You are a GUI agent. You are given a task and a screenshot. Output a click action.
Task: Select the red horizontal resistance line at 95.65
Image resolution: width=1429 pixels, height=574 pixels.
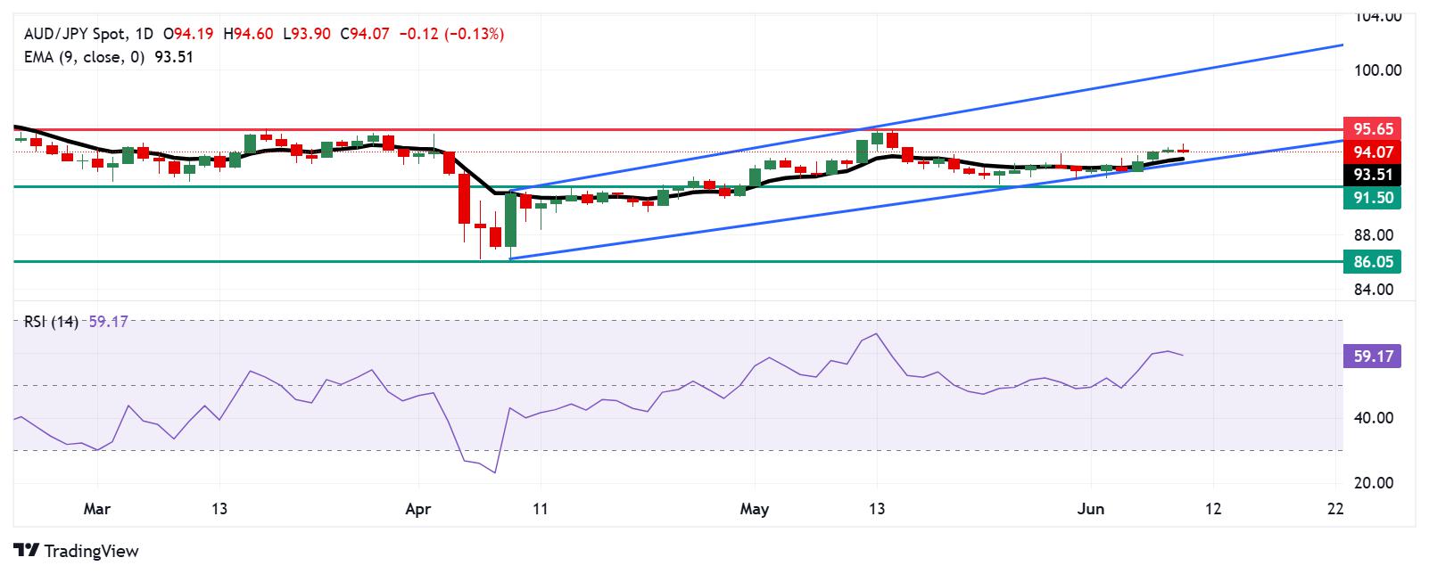[678, 129]
